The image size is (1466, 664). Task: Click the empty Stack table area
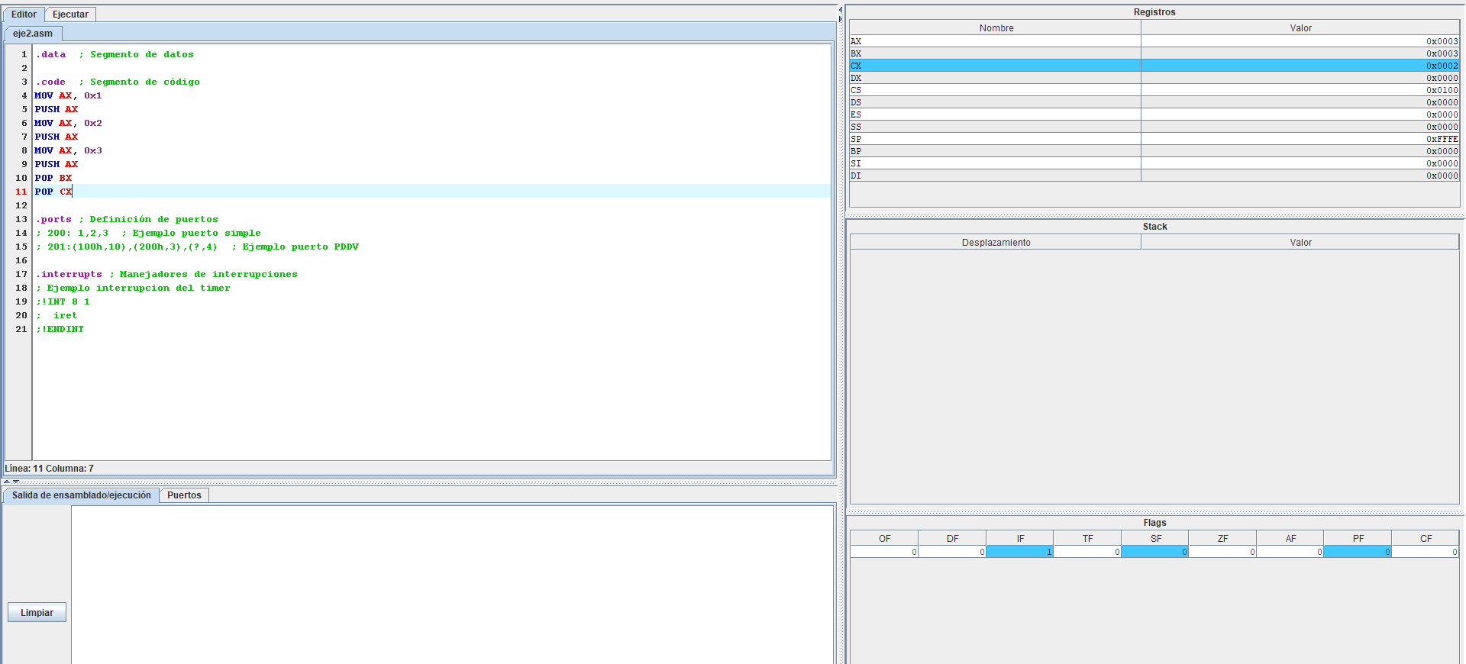pyautogui.click(x=1154, y=376)
